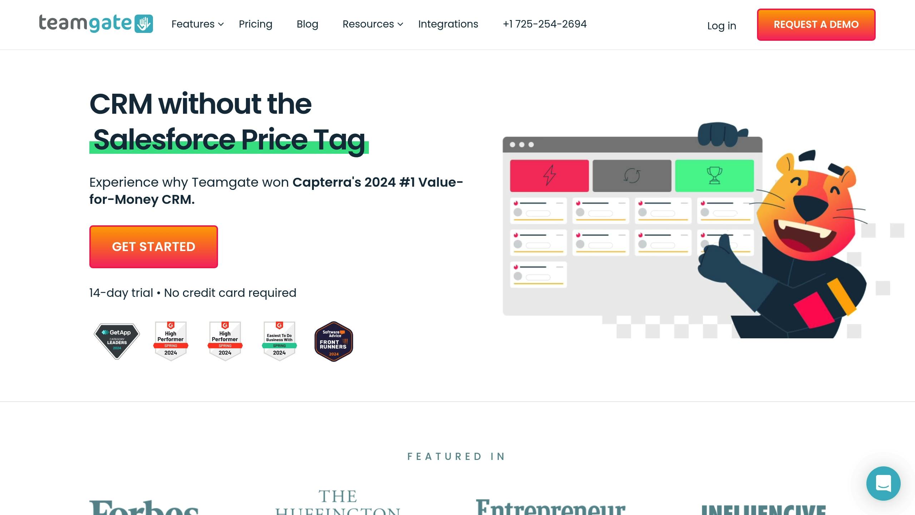Open the Integrations navigation item
Image resolution: width=915 pixels, height=515 pixels.
448,24
